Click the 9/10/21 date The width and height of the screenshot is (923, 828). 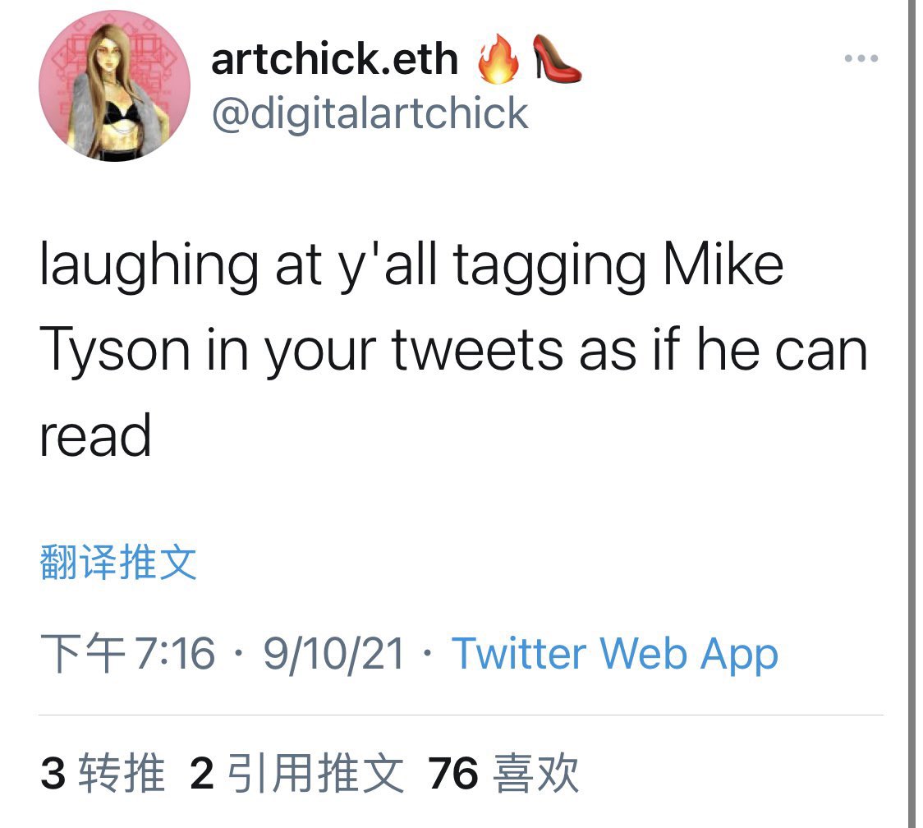click(333, 654)
